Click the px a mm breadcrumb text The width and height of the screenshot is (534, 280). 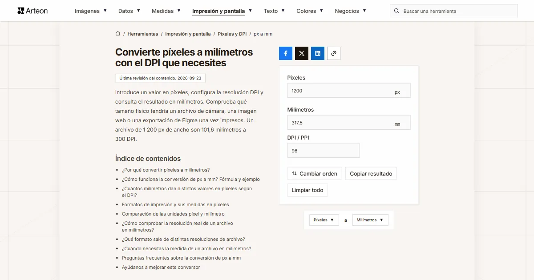(263, 34)
